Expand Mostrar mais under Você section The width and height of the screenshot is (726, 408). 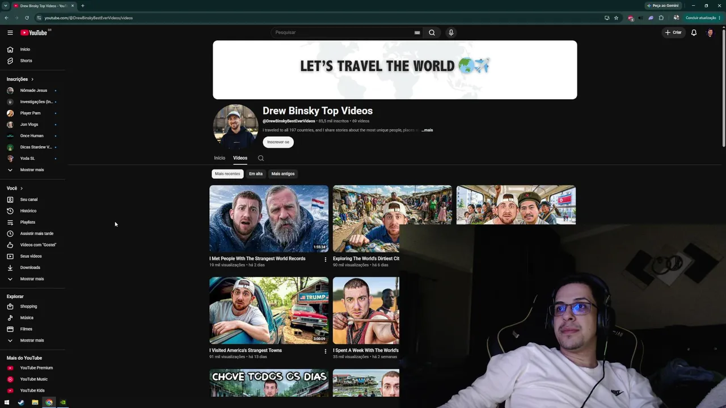pos(32,279)
